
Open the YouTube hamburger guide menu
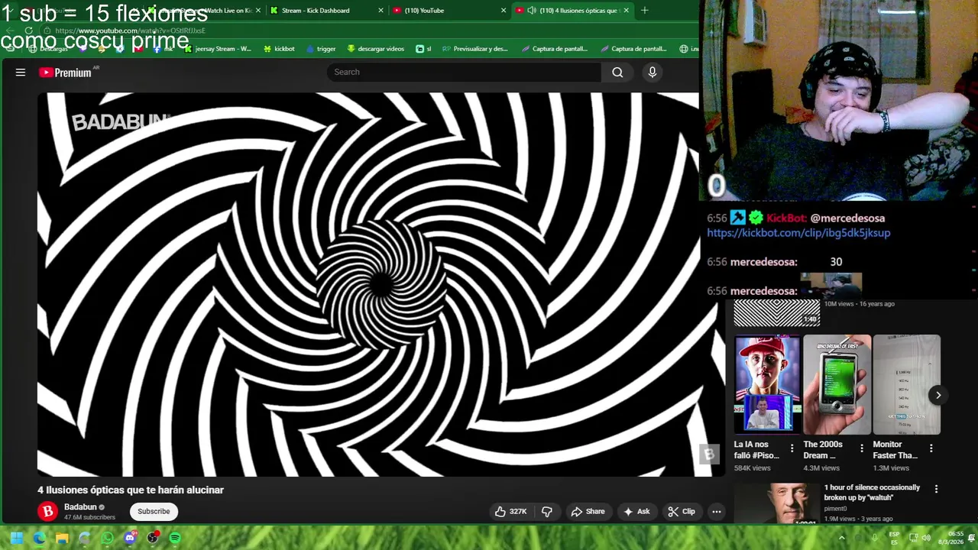point(21,73)
